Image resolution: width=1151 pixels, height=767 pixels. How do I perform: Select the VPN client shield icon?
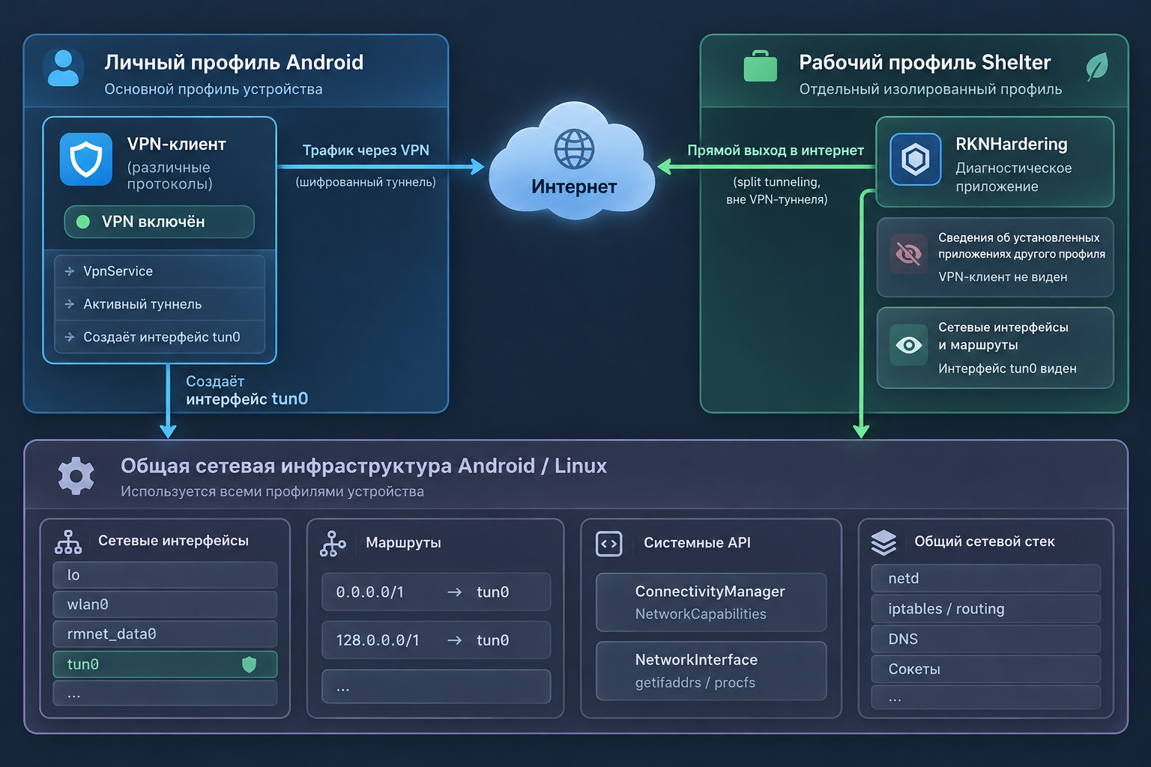pos(86,159)
